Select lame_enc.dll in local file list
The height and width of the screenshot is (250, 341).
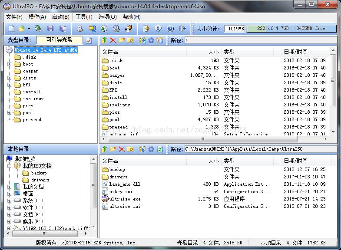[x=125, y=184]
